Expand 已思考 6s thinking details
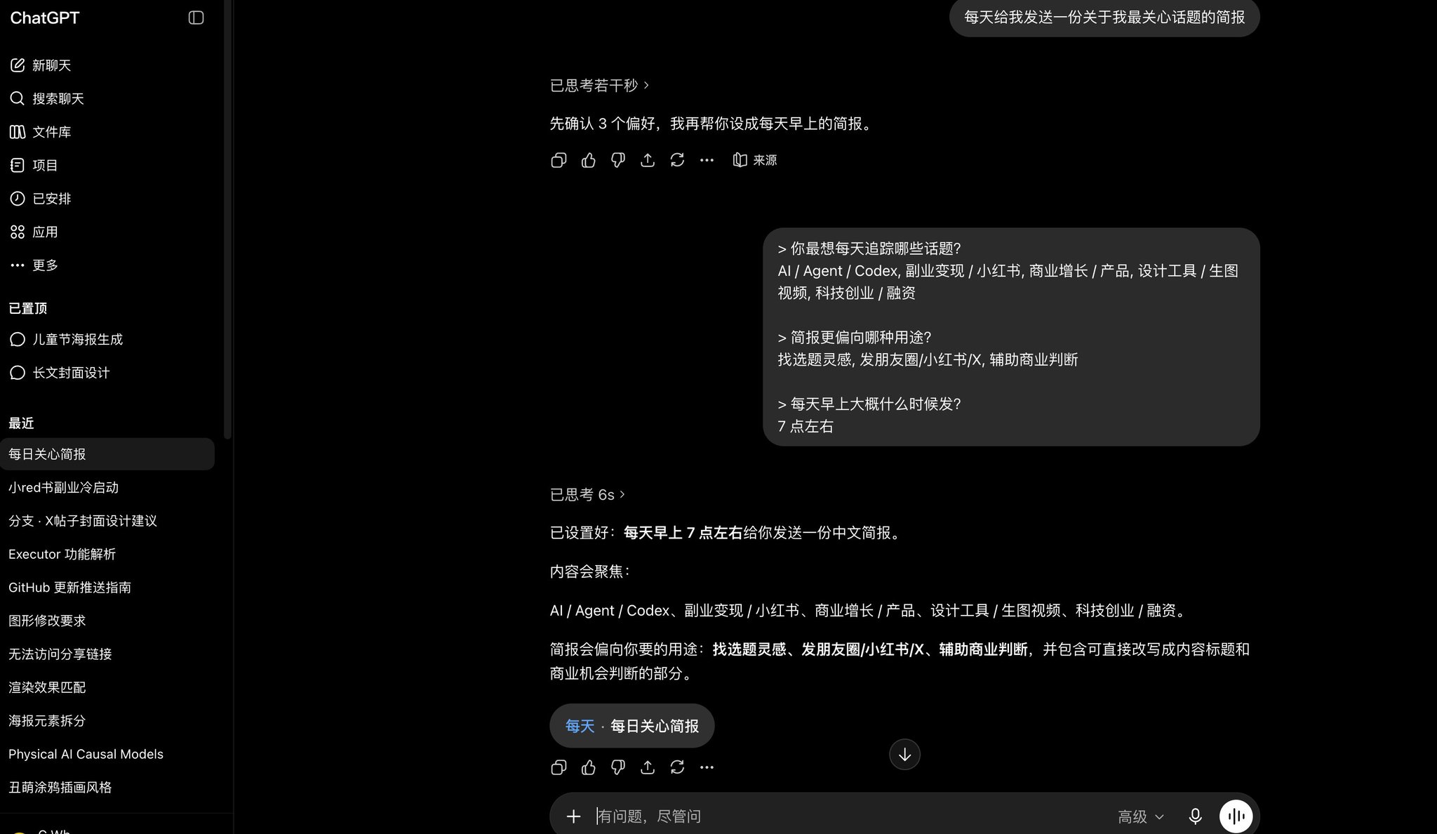Viewport: 1437px width, 834px height. click(x=587, y=495)
